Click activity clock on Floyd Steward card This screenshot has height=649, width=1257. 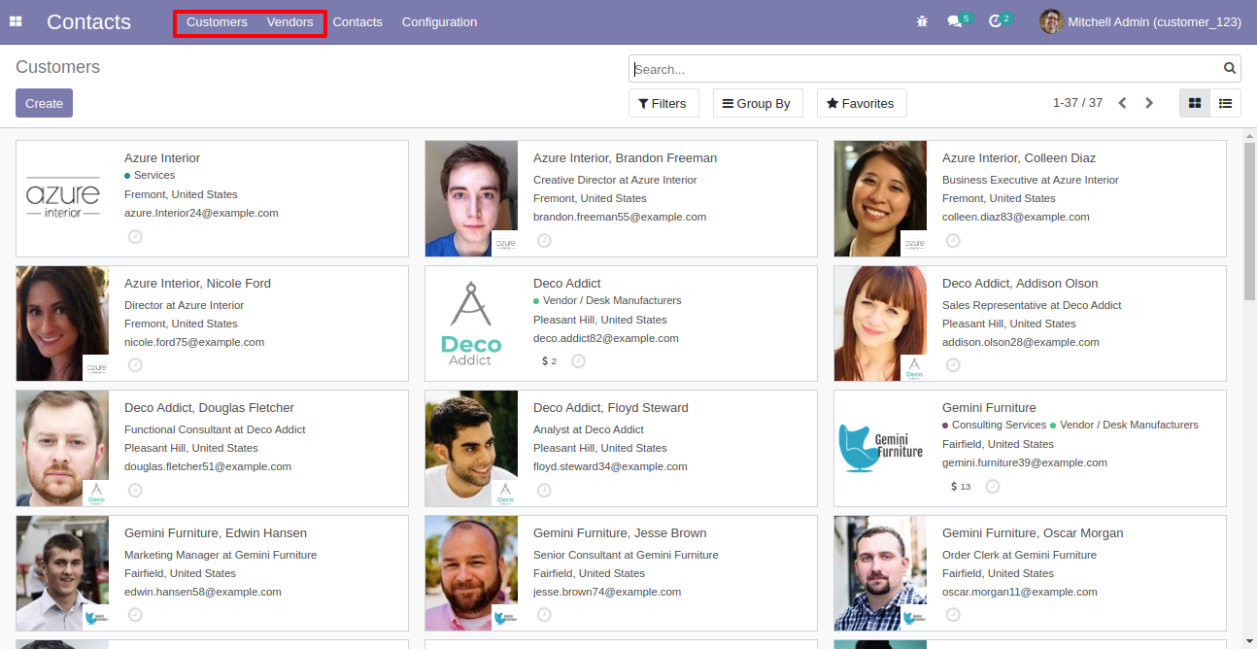pos(544,490)
